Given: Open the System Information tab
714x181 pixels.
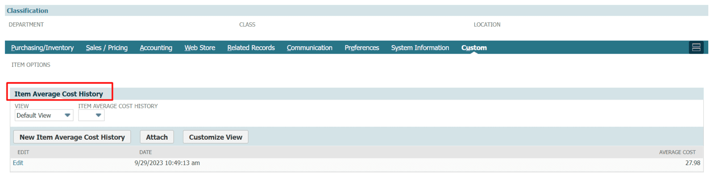Looking at the screenshot, I should pos(420,48).
